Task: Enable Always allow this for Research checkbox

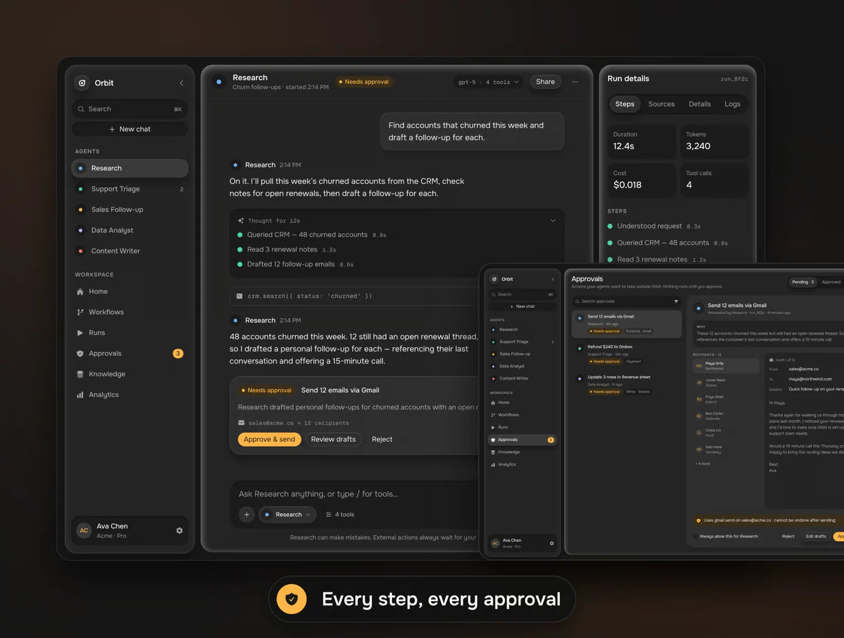Action: coord(695,537)
